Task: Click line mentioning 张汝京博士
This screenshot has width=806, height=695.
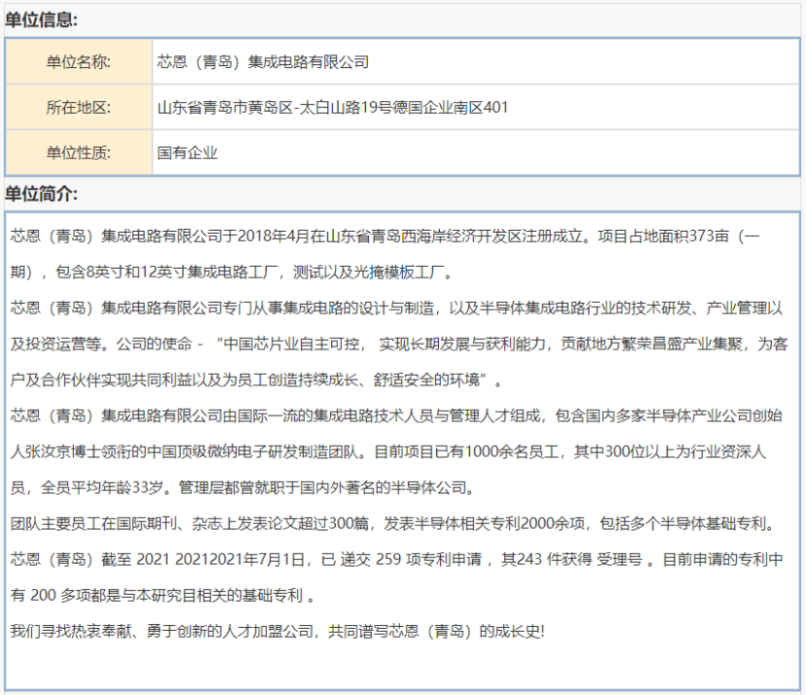Action: click(388, 451)
